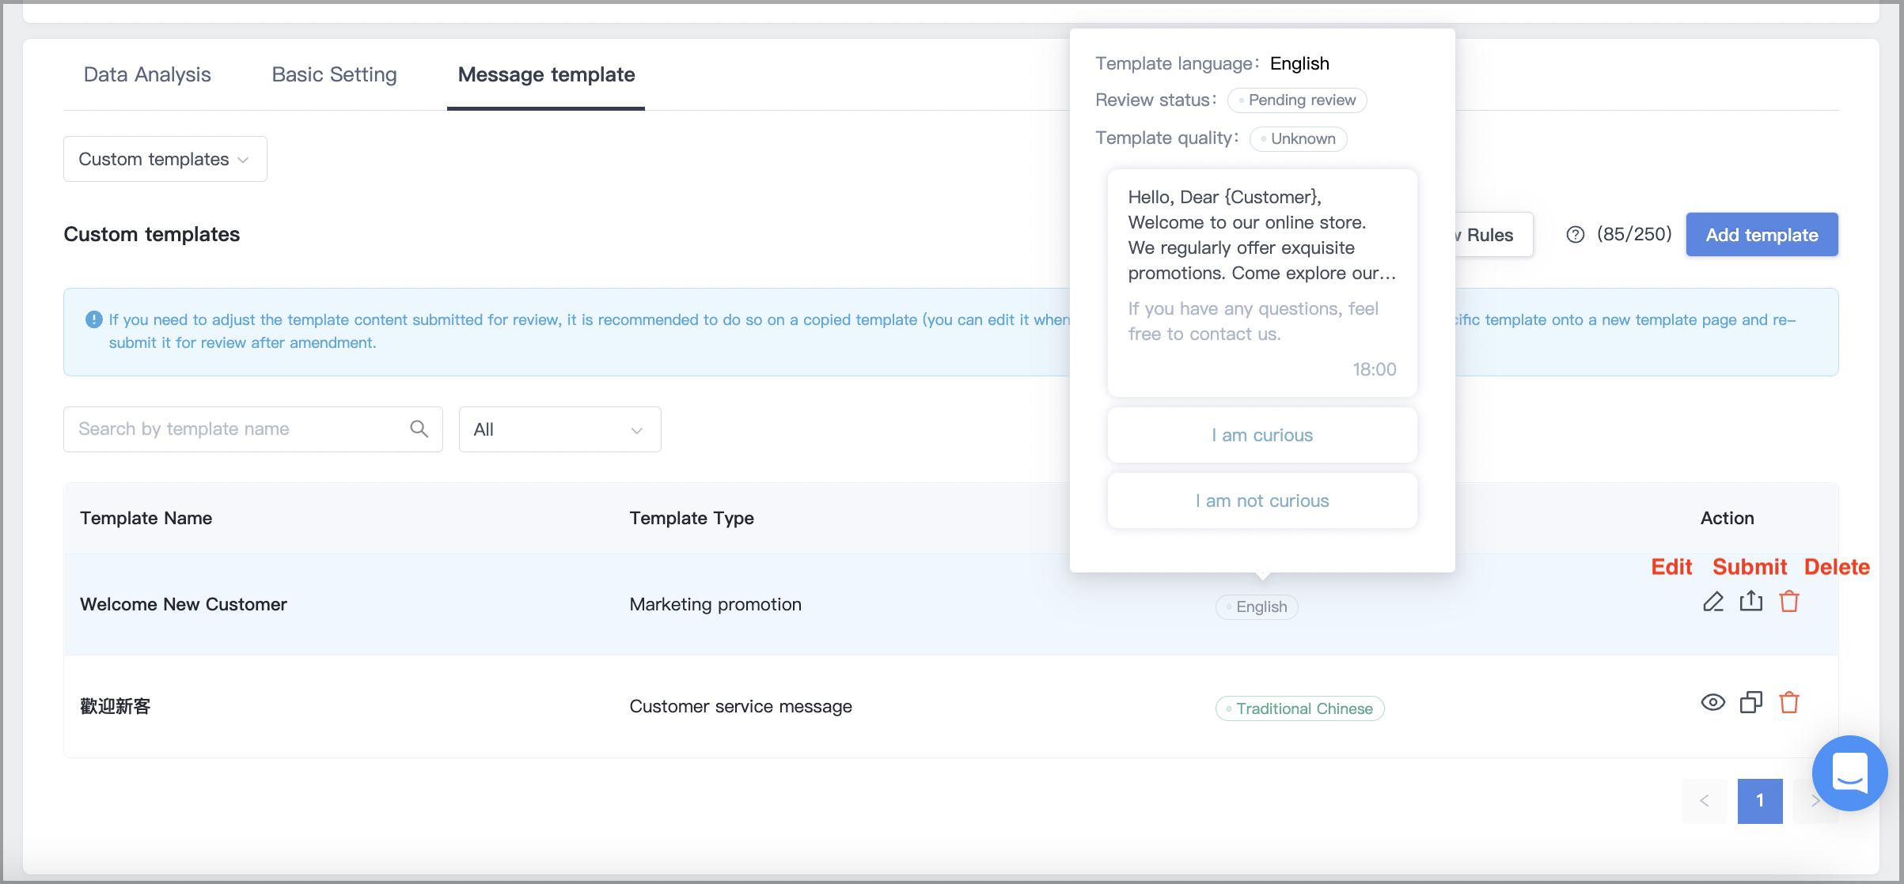This screenshot has width=1904, height=884.
Task: Focus the Search by template name field
Action: click(252, 429)
